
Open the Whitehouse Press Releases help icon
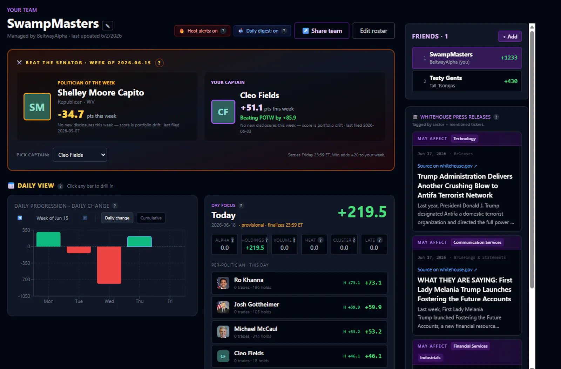pos(496,117)
